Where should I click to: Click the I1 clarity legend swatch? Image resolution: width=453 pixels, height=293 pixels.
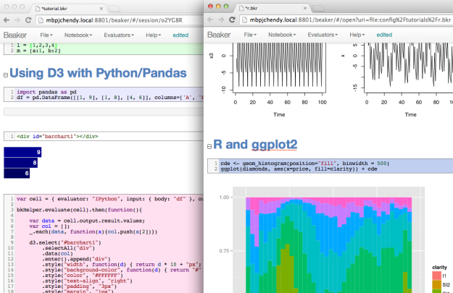point(436,276)
